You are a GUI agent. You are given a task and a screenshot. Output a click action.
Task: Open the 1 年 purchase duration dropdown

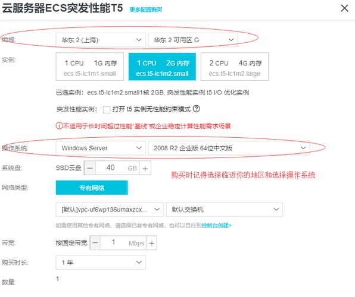click(x=101, y=263)
